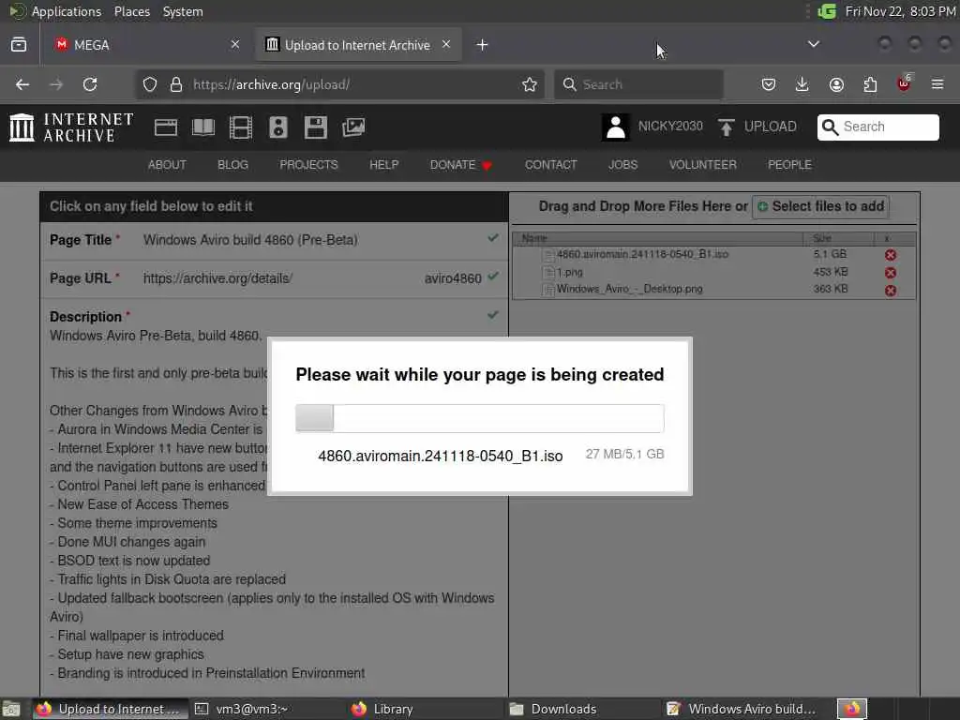The height and width of the screenshot is (720, 960).
Task: Open the Internet Archive logo home link
Action: click(x=71, y=127)
